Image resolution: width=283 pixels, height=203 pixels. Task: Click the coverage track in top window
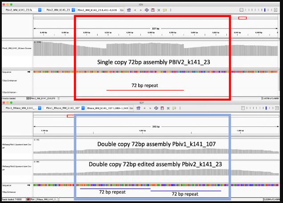coord(156,49)
